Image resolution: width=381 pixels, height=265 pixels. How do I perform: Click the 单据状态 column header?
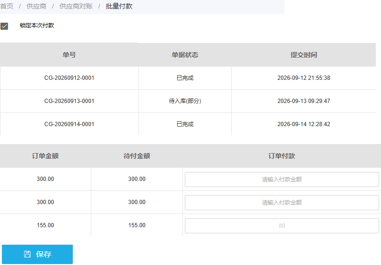click(185, 55)
